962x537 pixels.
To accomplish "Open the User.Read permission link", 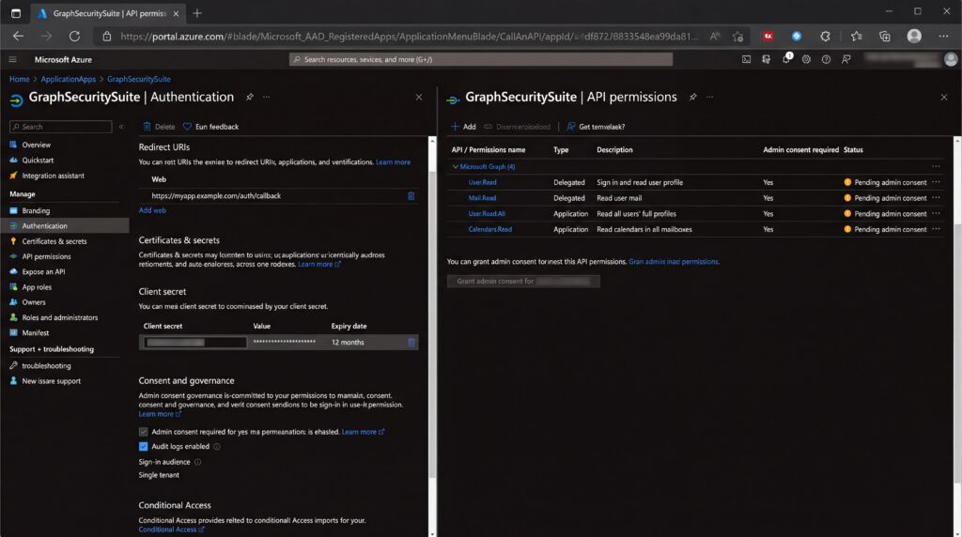I will (x=482, y=182).
